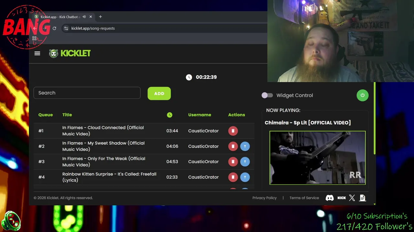Sort by the duration clock column header
Screen dimensions: 414x232
[x=169, y=115]
